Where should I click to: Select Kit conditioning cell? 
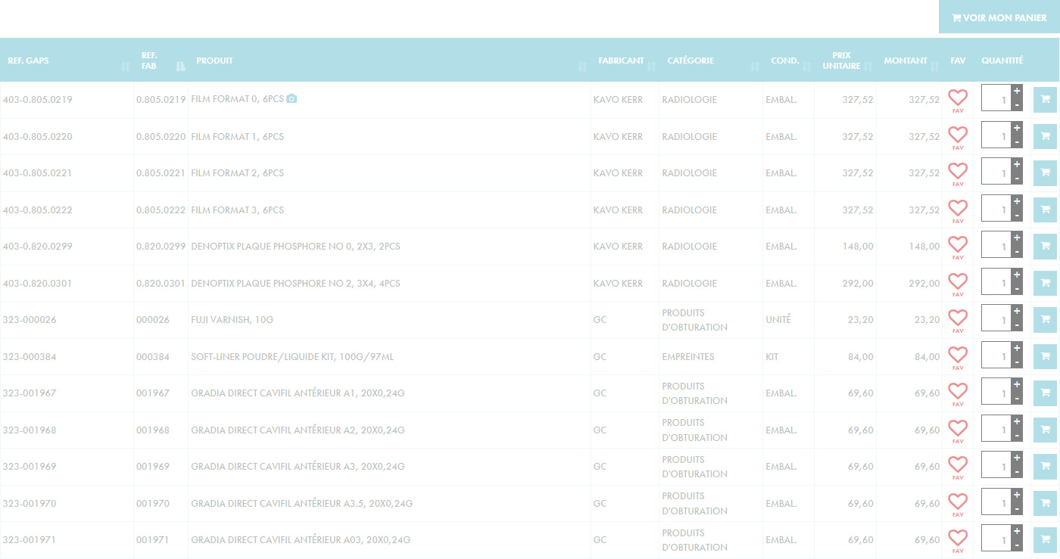click(x=772, y=357)
